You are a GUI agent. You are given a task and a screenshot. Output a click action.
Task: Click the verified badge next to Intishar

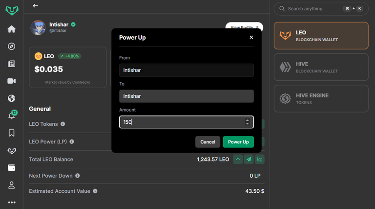[x=73, y=24]
